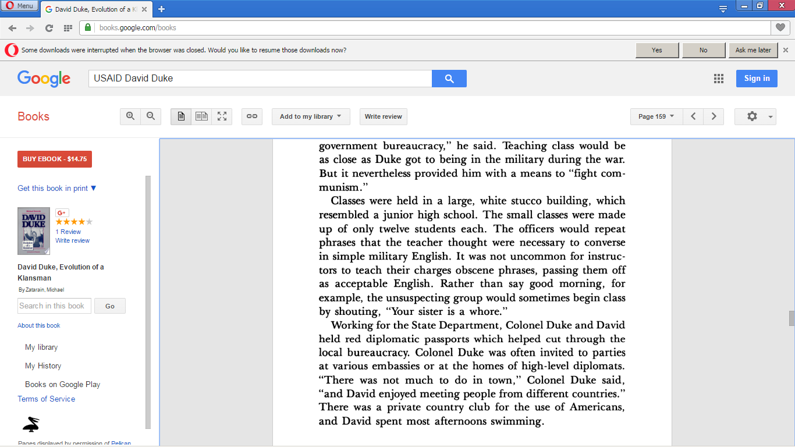Go forward to next page
795x447 pixels.
[30, 28]
